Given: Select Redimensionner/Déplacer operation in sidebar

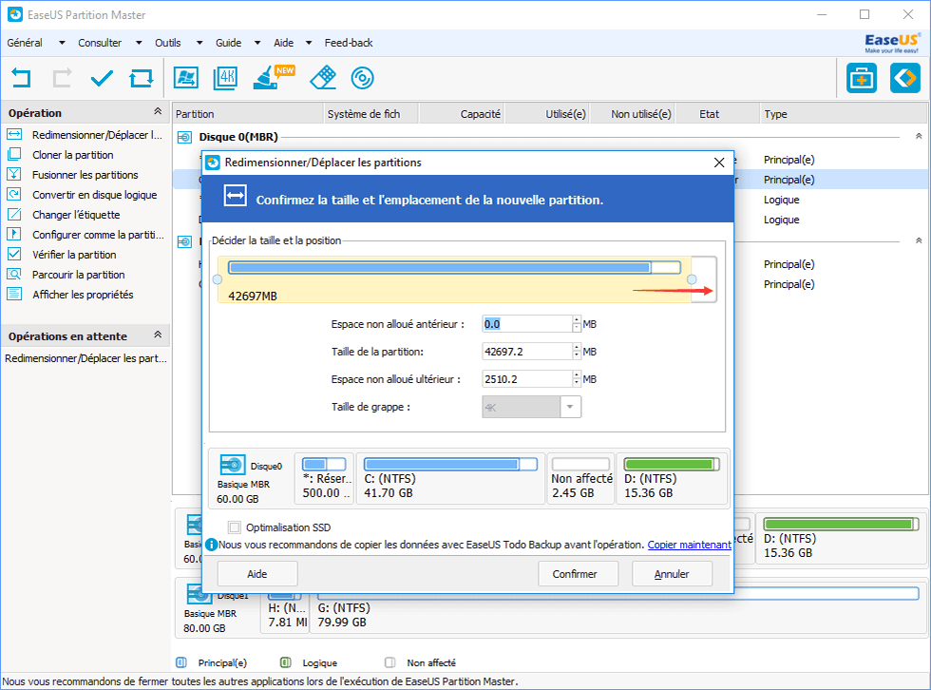Looking at the screenshot, I should point(85,135).
